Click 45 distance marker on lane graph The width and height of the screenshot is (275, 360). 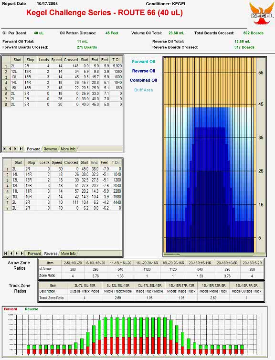point(261,104)
